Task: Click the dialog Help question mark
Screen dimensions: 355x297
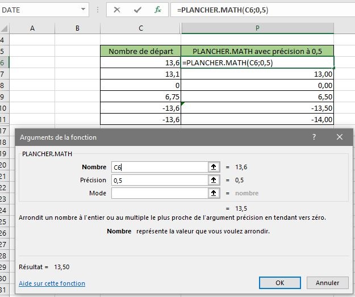Action: pos(314,137)
